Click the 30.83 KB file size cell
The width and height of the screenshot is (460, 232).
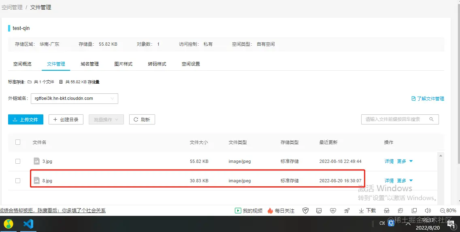[x=199, y=180]
